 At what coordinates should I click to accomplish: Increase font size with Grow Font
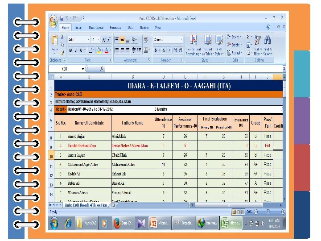(104, 40)
